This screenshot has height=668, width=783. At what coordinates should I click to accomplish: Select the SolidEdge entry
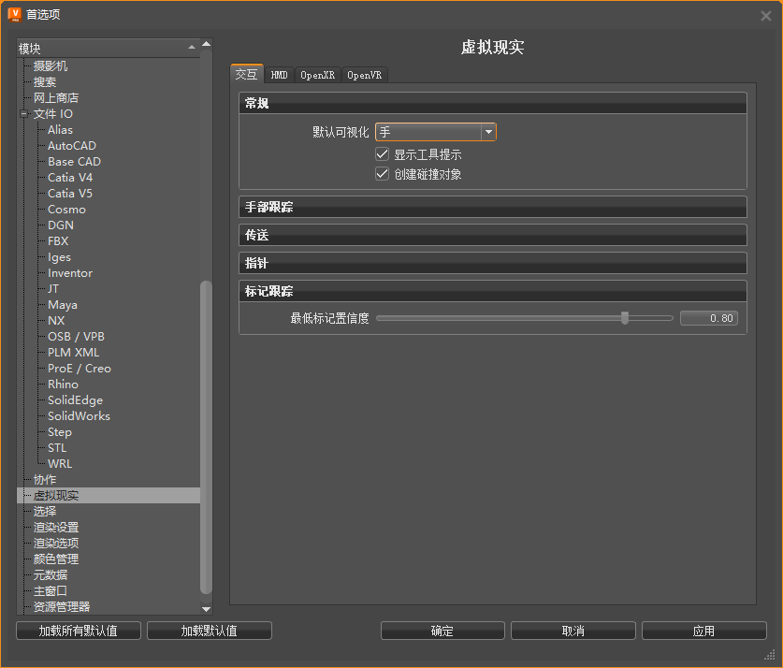(x=76, y=400)
